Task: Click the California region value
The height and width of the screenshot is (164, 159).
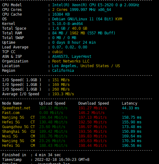Action: click(x=63, y=71)
